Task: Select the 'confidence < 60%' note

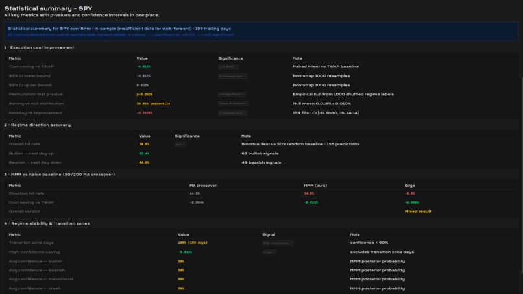Action: (x=369, y=243)
